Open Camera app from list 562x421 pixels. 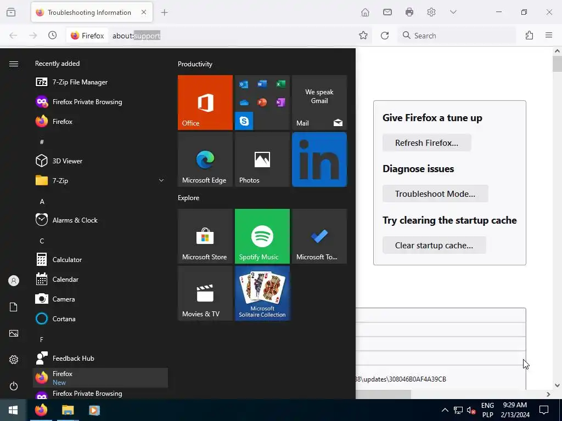(x=100, y=299)
